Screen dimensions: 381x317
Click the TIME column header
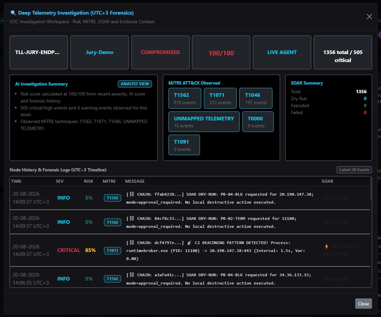pos(16,181)
